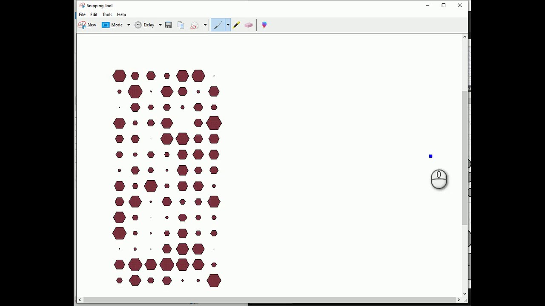Open the Tools menu

coord(107,14)
